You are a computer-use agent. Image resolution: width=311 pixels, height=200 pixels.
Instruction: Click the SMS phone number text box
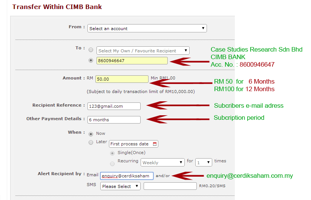(170, 186)
